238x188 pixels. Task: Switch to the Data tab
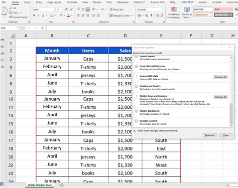coord(85,2)
